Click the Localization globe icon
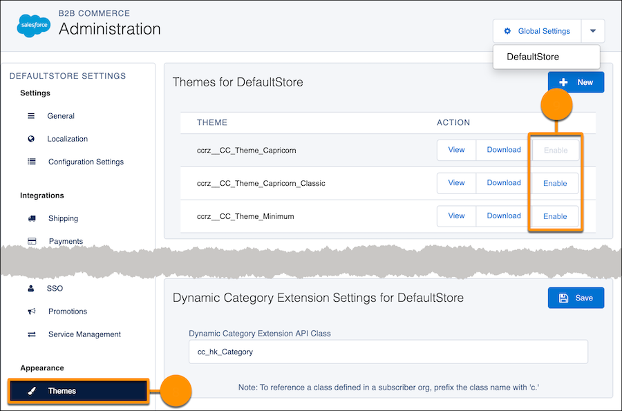Screen dimensions: 622x411 coord(31,139)
